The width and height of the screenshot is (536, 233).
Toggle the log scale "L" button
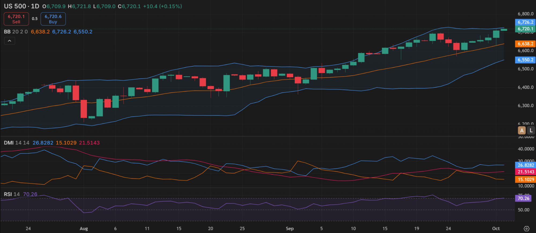coord(531,130)
